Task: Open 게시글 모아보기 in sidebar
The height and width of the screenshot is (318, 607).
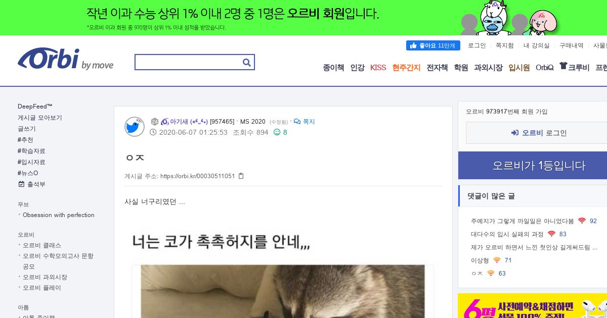Action: (x=40, y=118)
